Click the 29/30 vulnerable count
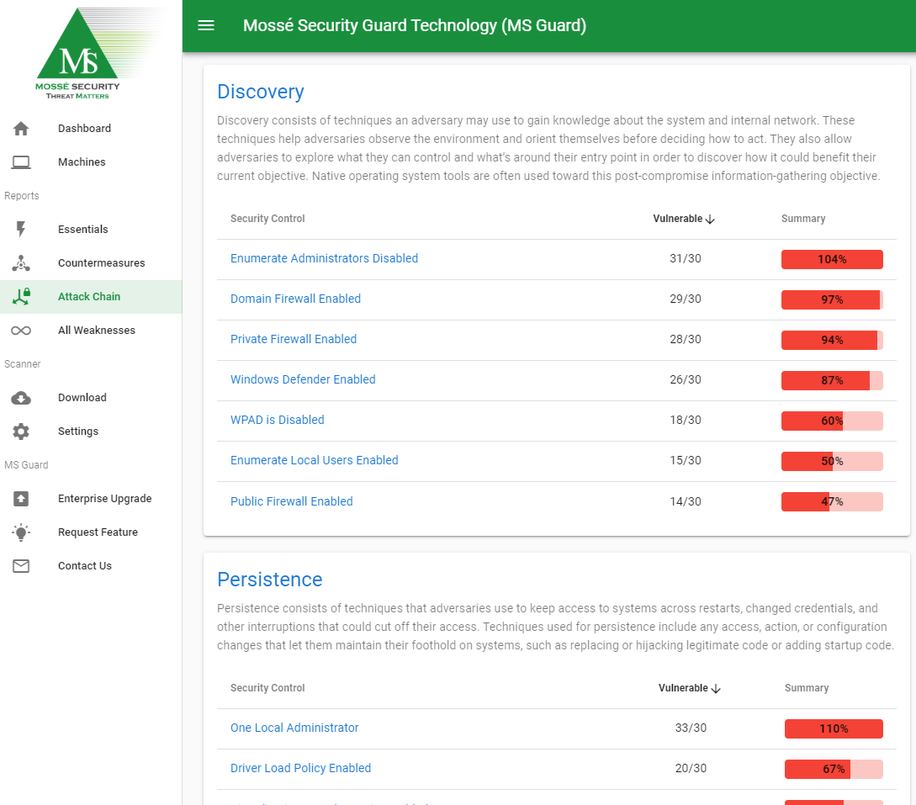The width and height of the screenshot is (916, 805). click(x=686, y=299)
